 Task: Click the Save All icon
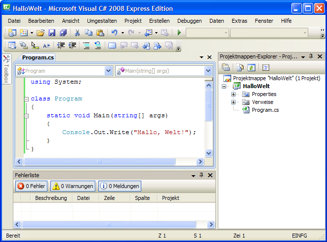click(x=63, y=33)
